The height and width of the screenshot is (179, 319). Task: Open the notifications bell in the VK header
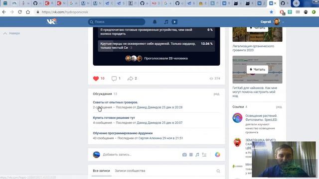tap(155, 22)
